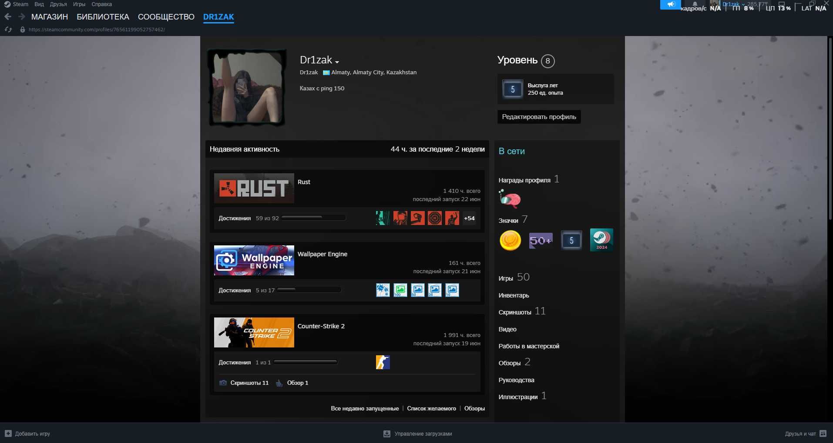The image size is (833, 443).
Task: Open the 50+ games badge
Action: pyautogui.click(x=541, y=240)
